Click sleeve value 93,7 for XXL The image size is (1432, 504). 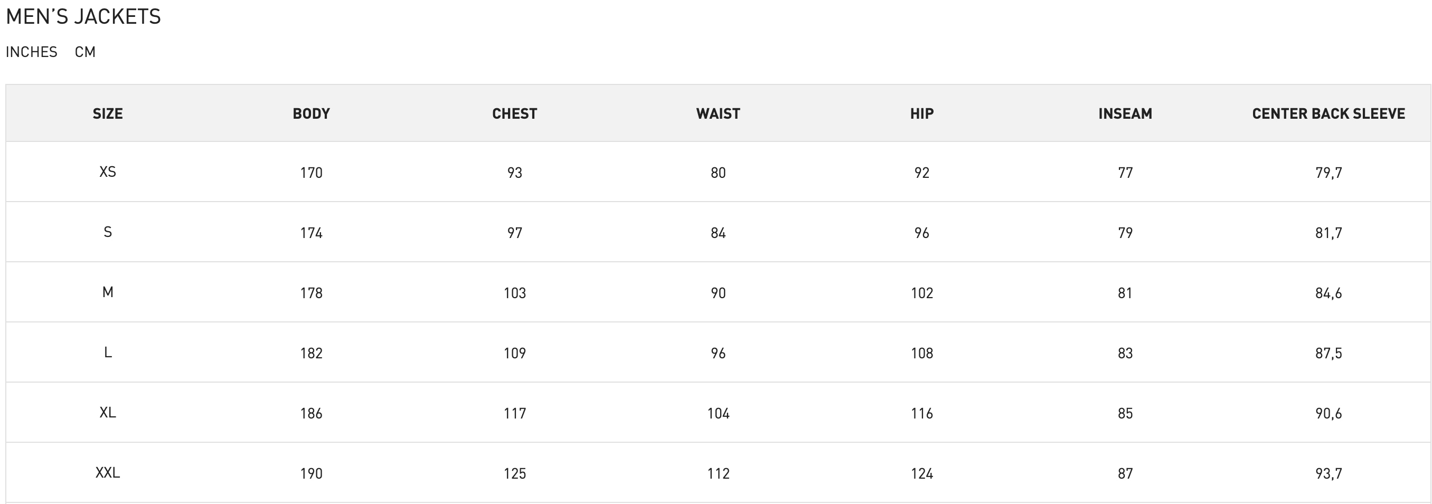tap(1329, 473)
